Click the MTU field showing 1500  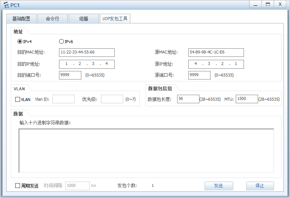(247, 99)
